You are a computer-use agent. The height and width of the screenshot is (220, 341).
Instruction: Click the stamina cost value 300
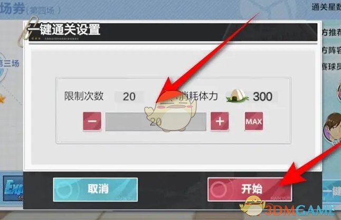click(x=262, y=97)
